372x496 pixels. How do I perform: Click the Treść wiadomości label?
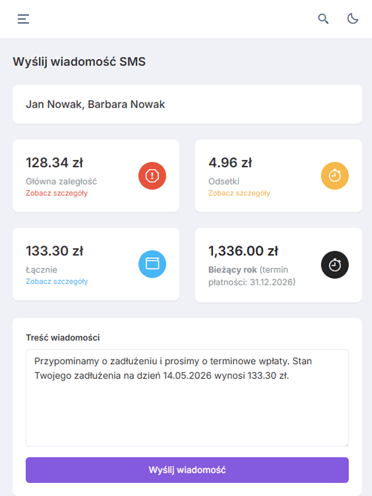(62, 338)
